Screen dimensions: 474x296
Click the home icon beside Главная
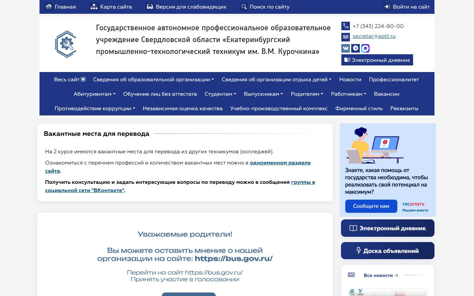(x=49, y=7)
